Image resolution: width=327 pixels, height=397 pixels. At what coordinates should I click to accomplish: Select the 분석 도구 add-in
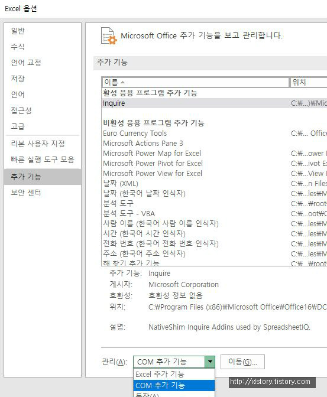tap(214, 203)
